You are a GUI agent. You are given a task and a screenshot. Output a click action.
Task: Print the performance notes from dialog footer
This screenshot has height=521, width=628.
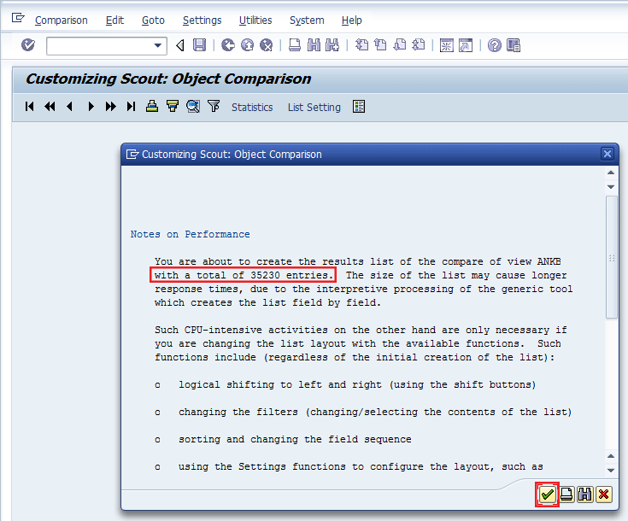point(566,495)
